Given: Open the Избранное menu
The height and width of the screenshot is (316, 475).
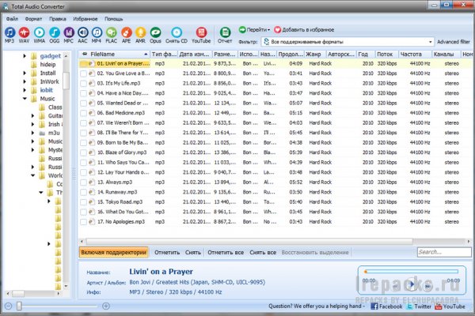Looking at the screenshot, I should 85,19.
